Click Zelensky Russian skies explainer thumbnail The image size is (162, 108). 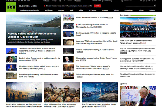tap(68, 51)
